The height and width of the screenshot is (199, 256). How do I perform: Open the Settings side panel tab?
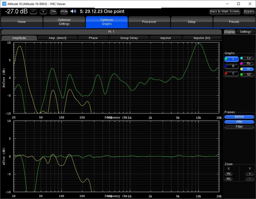coord(245,32)
